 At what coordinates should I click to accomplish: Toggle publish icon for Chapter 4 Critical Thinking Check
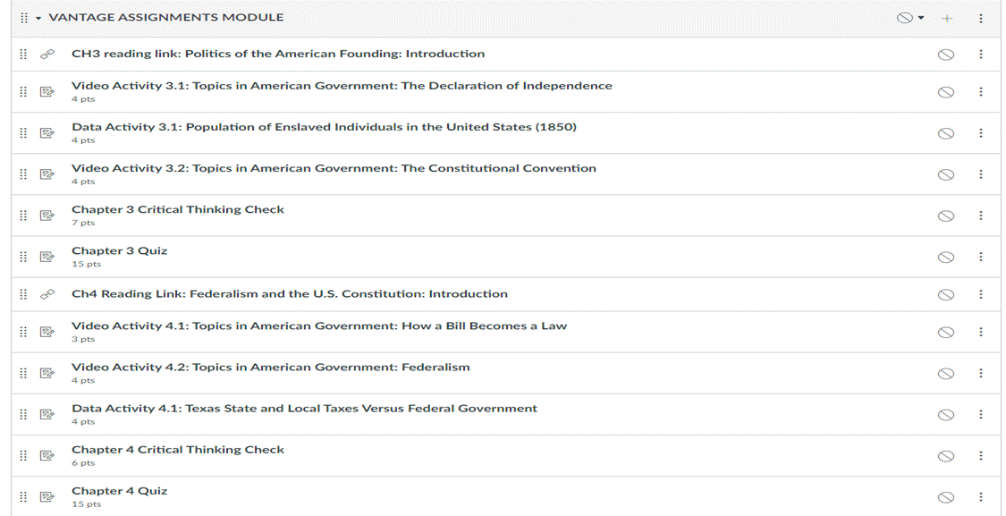(946, 456)
